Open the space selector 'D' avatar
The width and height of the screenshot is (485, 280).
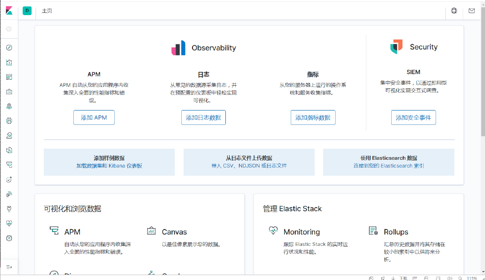tap(27, 11)
